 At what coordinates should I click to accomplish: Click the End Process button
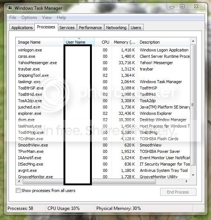178,192
